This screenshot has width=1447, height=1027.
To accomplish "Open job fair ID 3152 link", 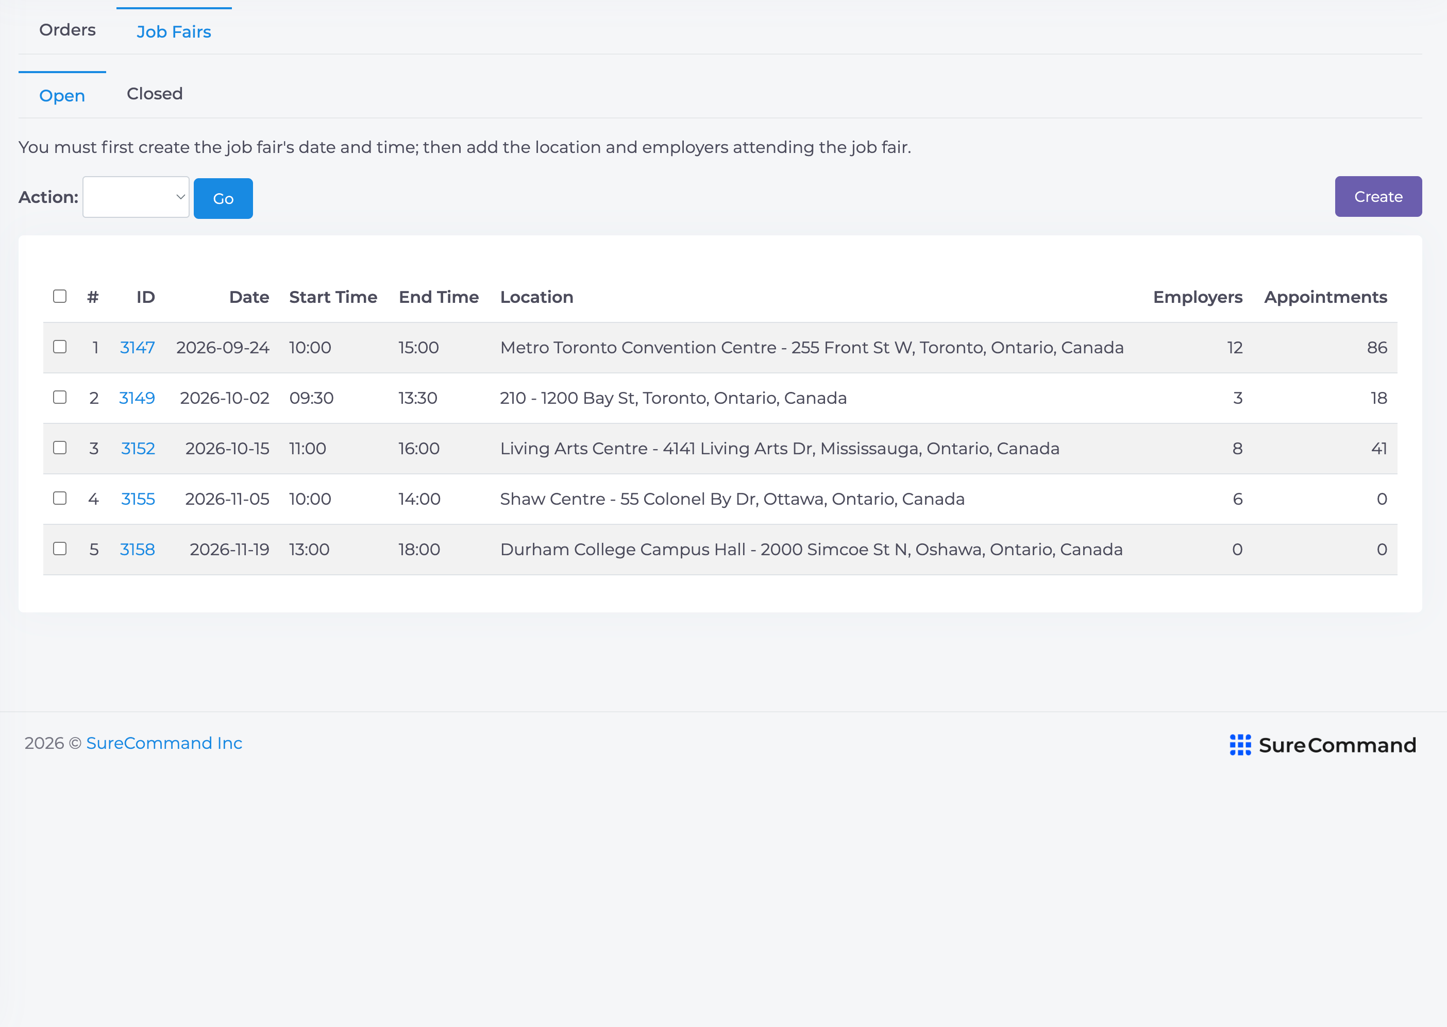I will coord(138,449).
